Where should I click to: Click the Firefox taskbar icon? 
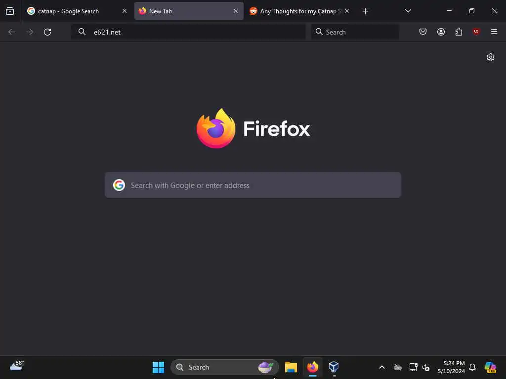[312, 367]
